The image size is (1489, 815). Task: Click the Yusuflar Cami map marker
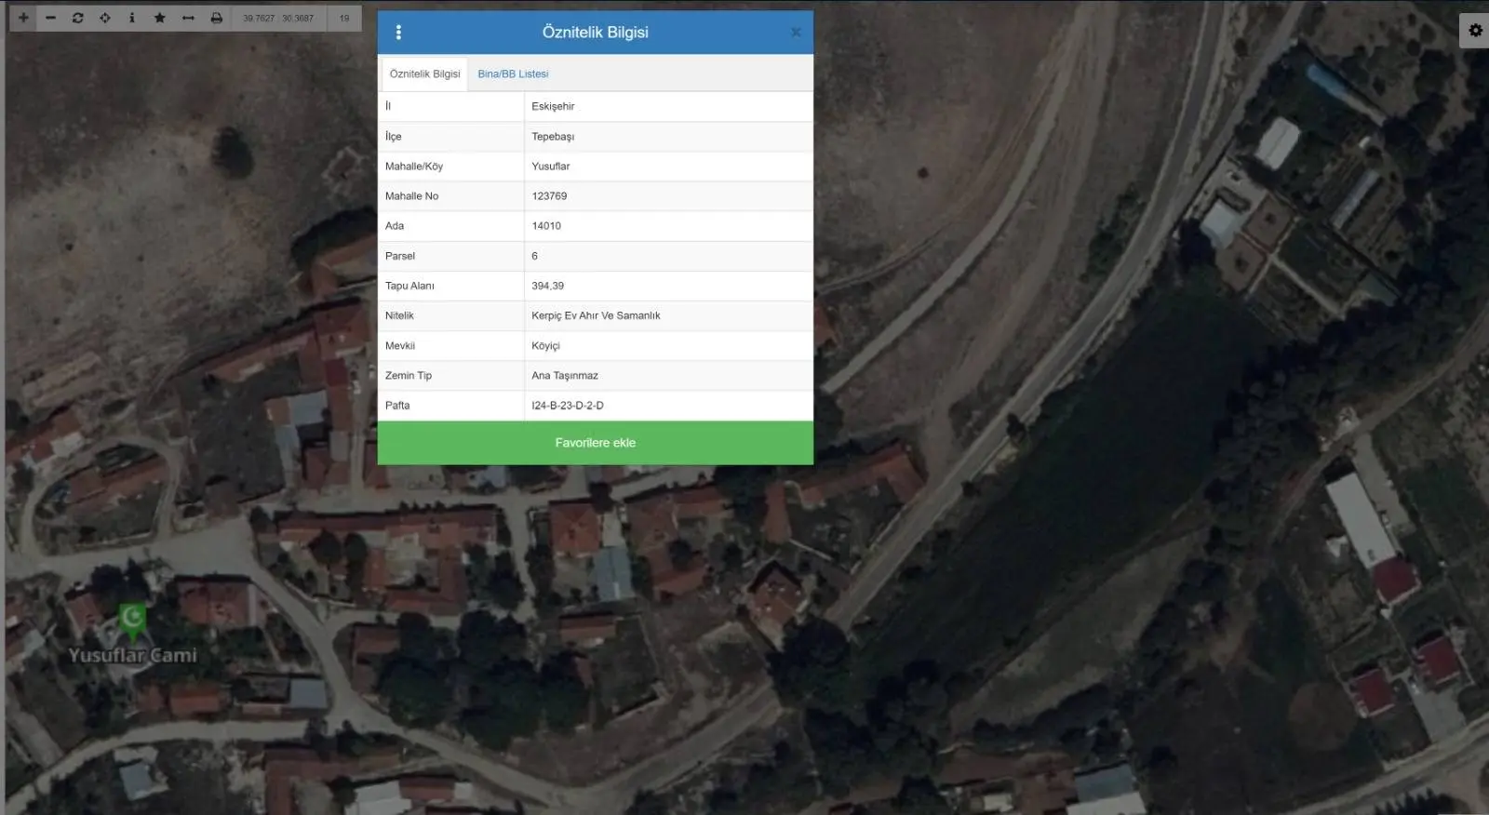point(132,618)
